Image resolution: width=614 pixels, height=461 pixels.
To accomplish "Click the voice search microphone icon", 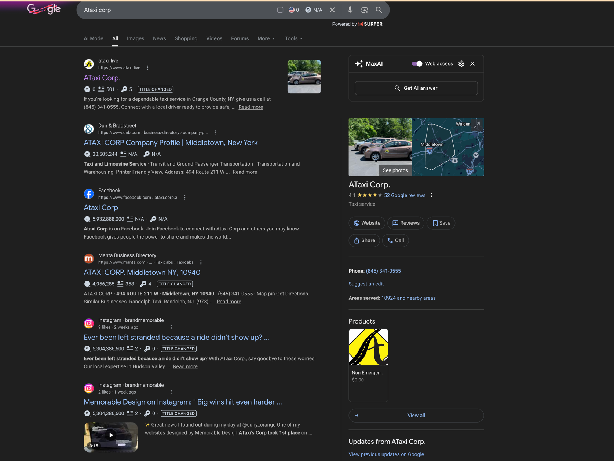I will 350,10.
